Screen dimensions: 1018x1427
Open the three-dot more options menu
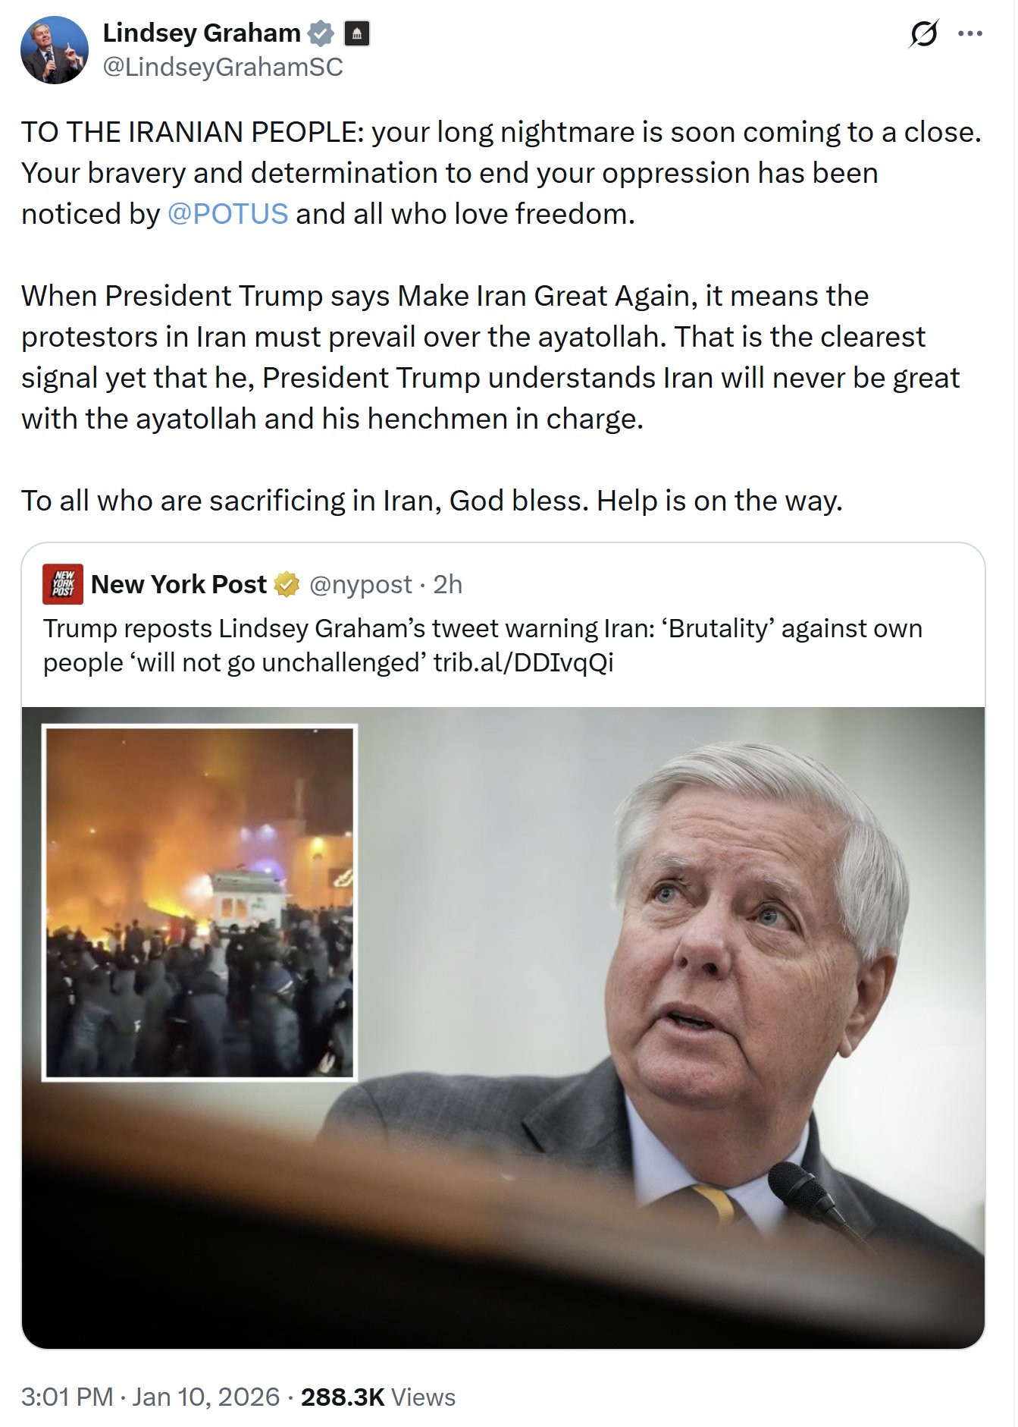pos(970,34)
